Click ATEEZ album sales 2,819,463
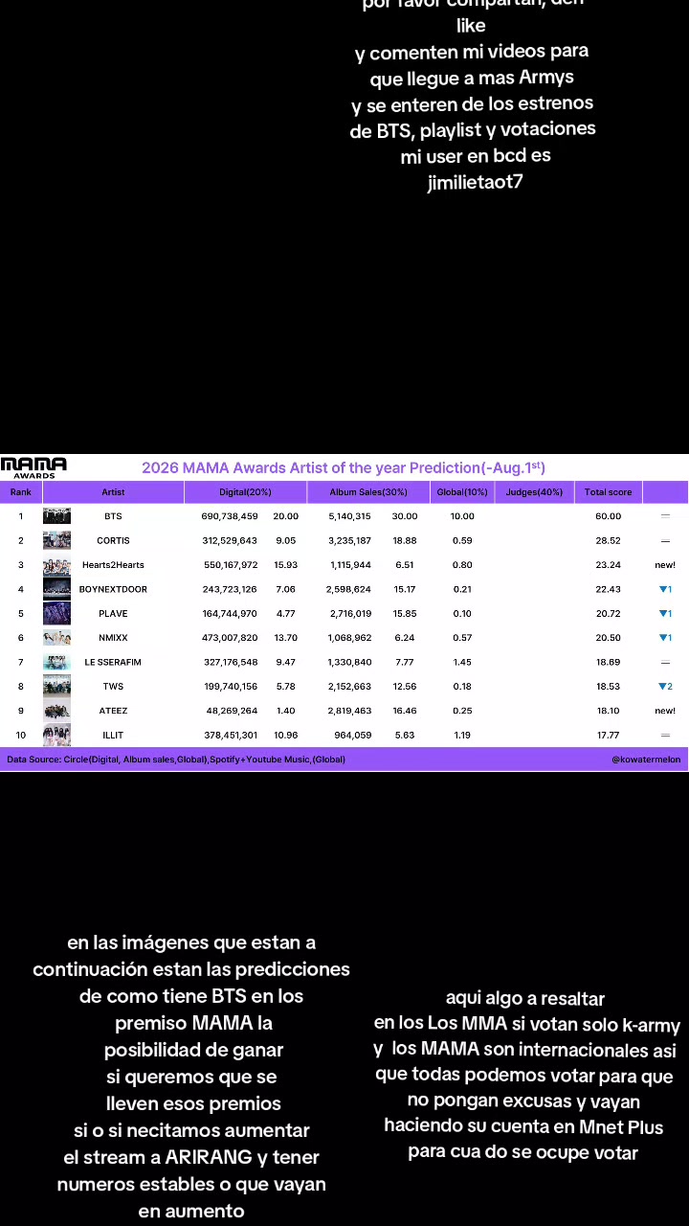Screen dimensions: 689x1226 point(350,711)
